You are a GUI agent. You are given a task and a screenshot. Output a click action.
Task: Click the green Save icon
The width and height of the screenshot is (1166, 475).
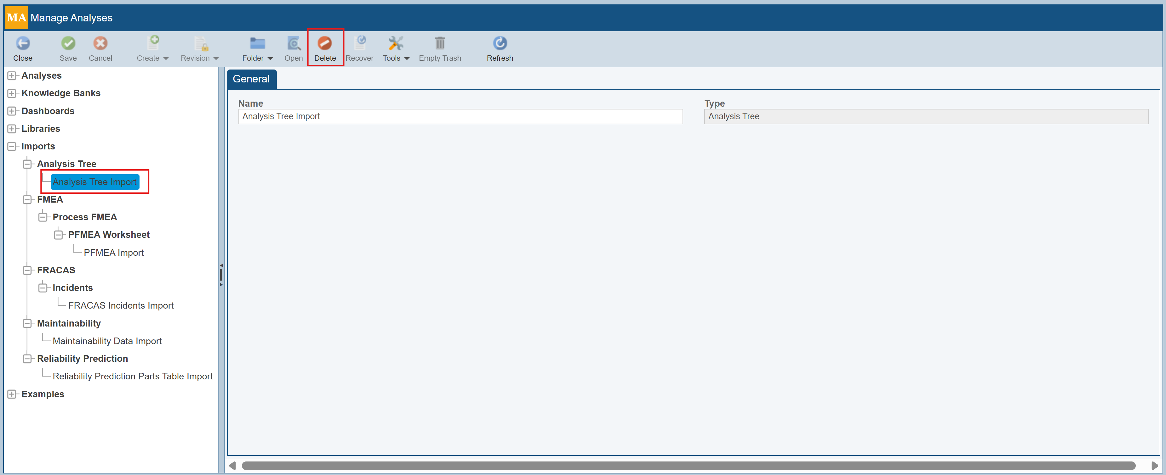tap(68, 43)
